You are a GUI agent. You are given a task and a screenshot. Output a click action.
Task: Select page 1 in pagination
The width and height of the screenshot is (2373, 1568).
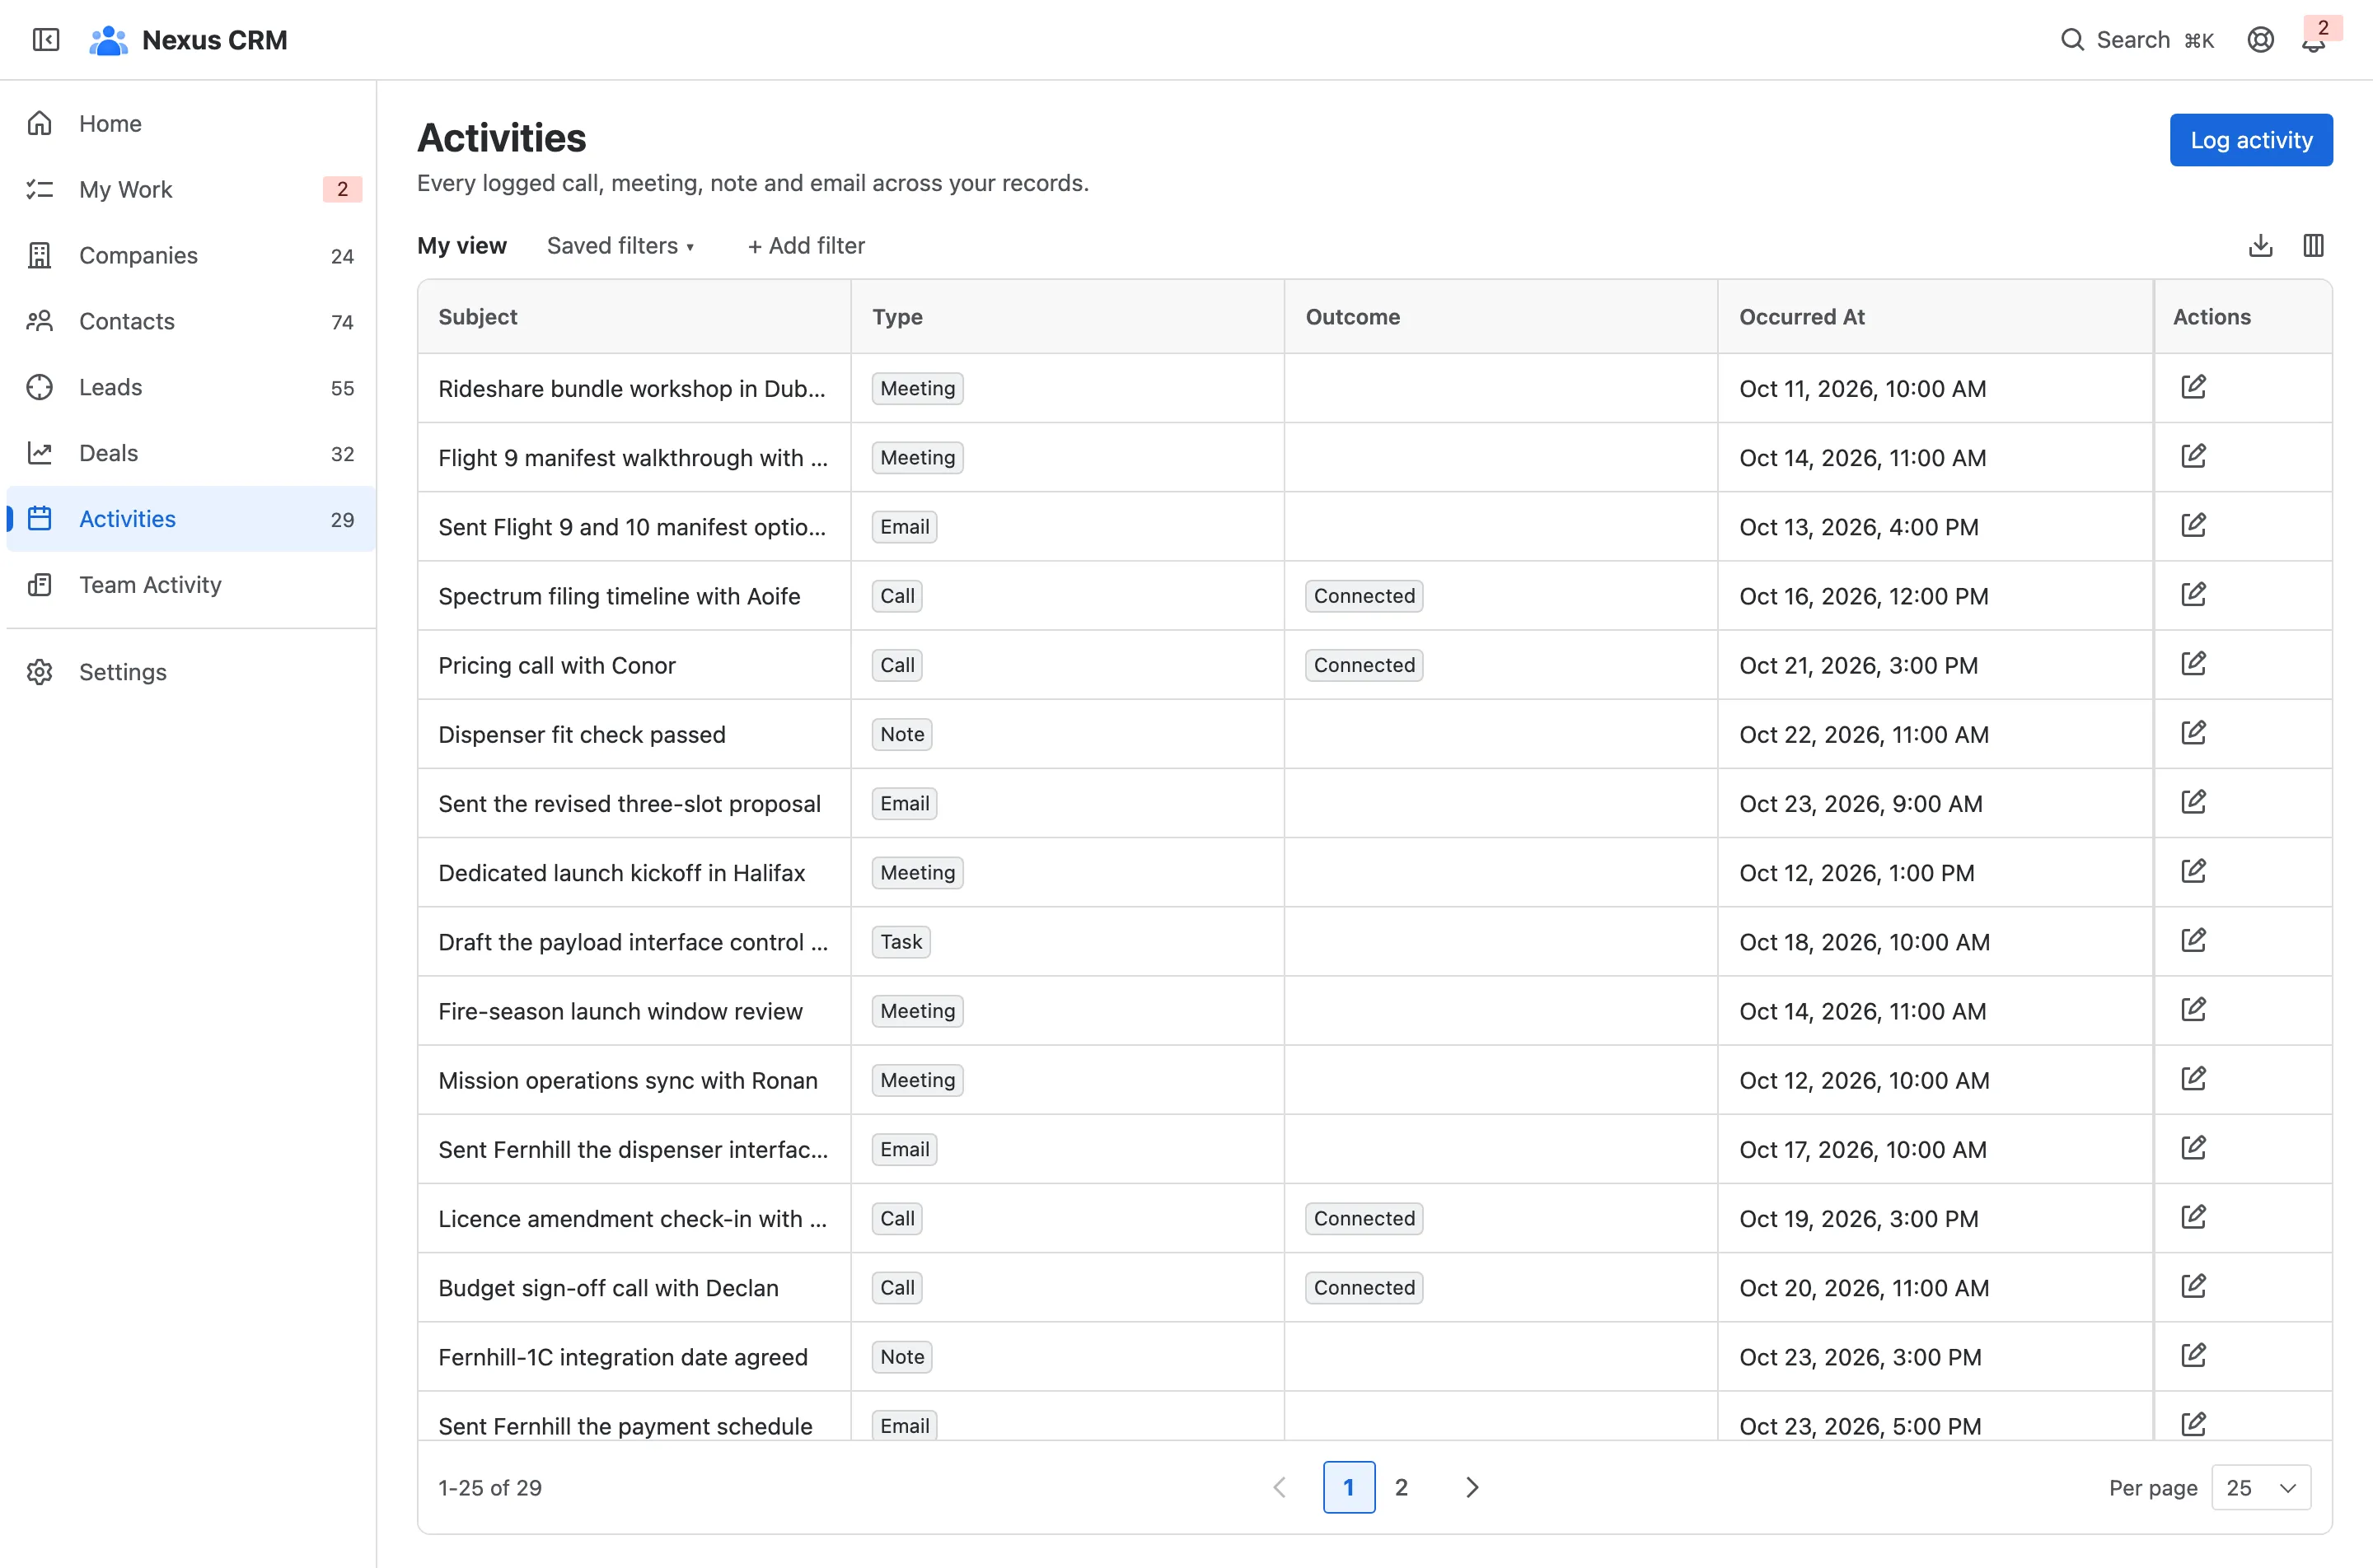(x=1349, y=1488)
